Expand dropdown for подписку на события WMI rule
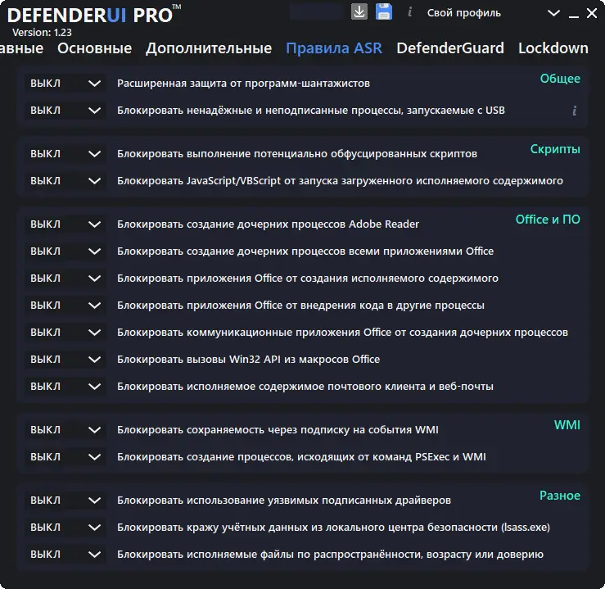The height and width of the screenshot is (589, 605). (x=65, y=429)
